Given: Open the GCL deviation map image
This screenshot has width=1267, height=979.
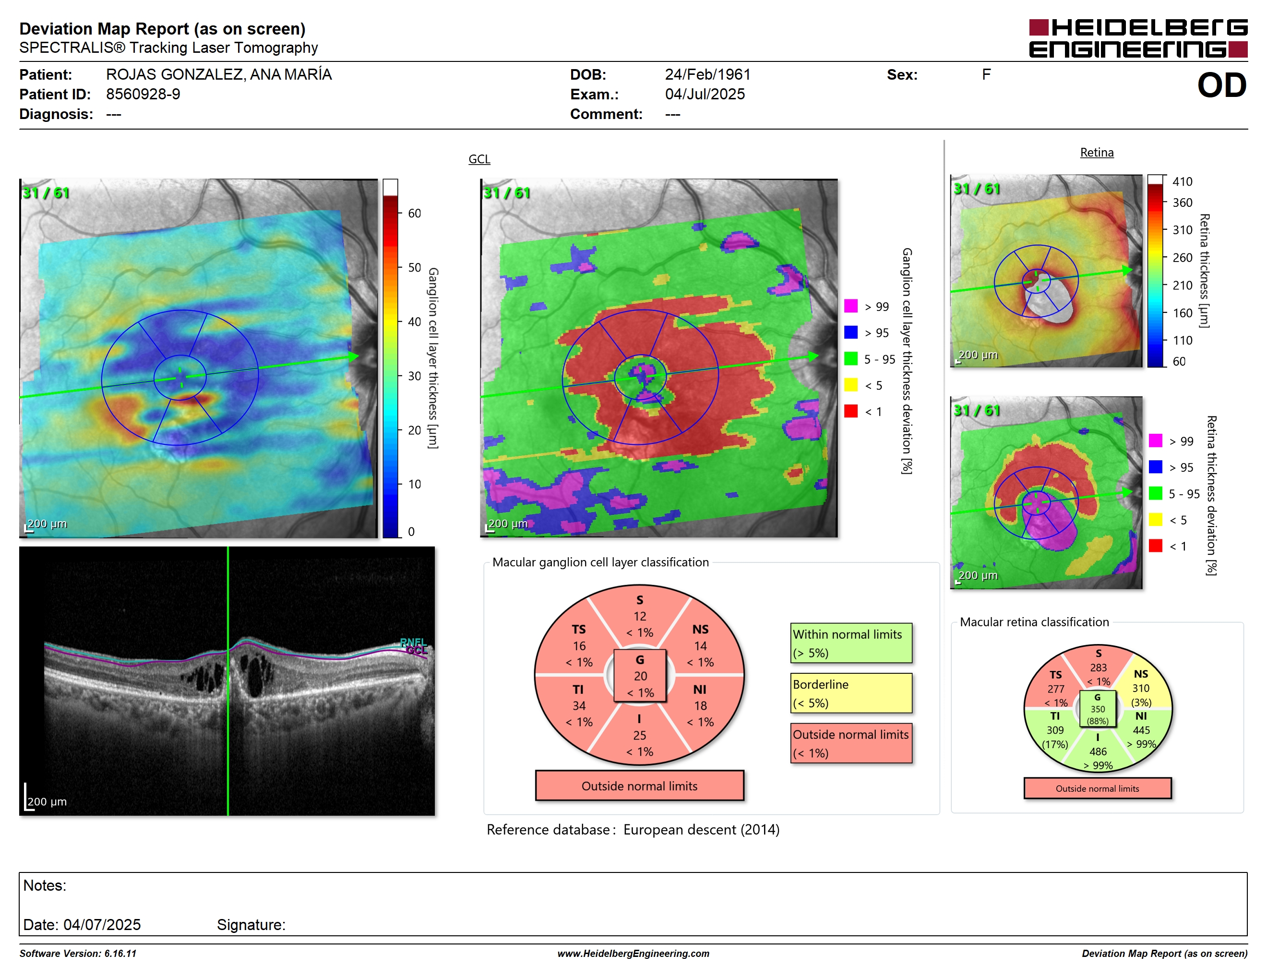Looking at the screenshot, I should click(659, 358).
